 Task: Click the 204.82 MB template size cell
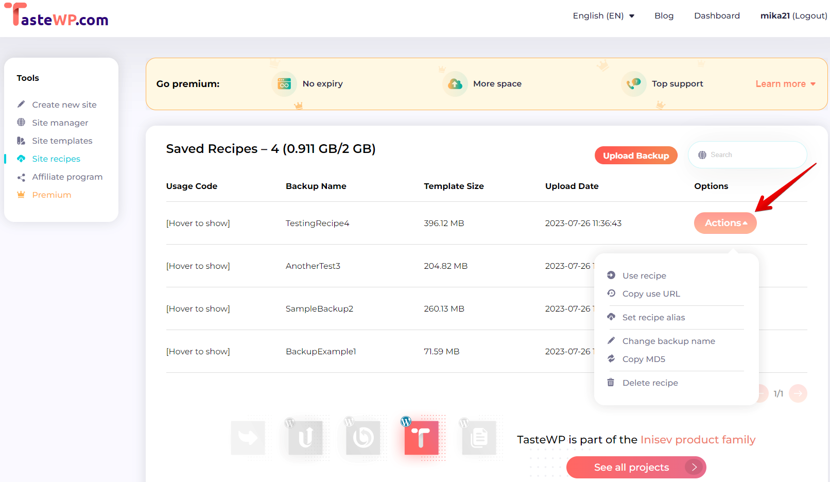445,266
